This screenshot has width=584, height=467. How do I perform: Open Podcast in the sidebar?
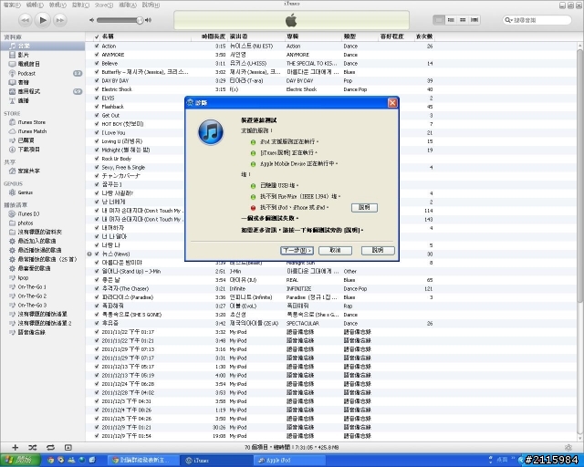pos(26,73)
